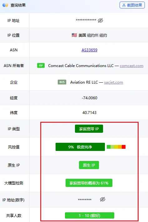Click the 1 - 10 (极好) shared users badge

(x=90, y=215)
